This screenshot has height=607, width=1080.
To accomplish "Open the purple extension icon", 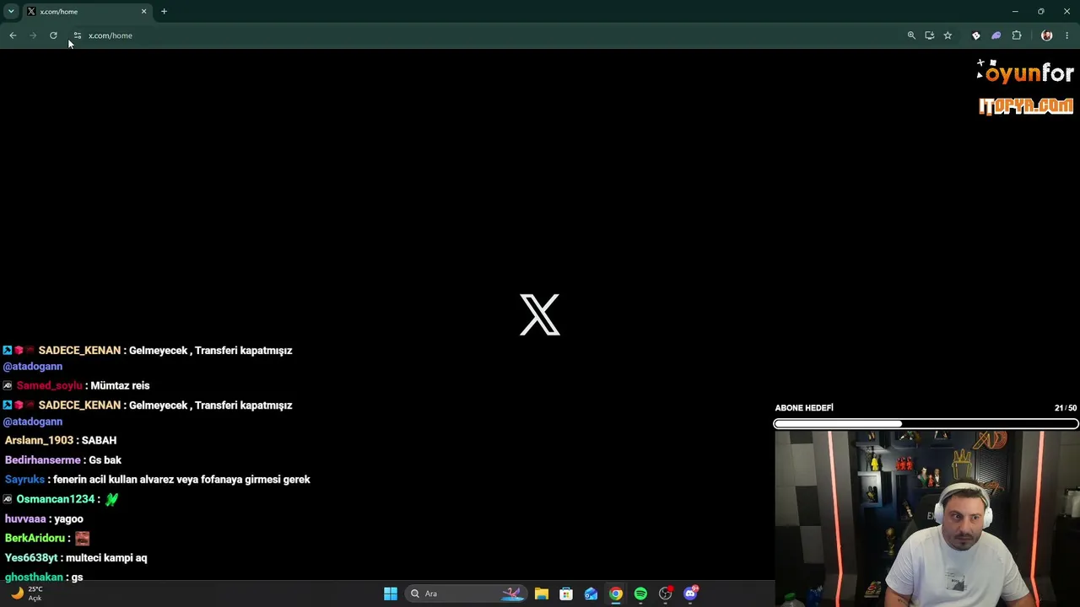I will tap(996, 35).
